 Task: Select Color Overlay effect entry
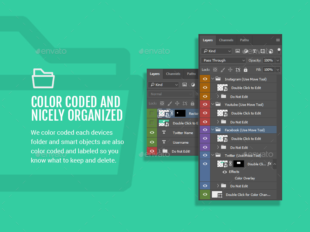(x=245, y=178)
